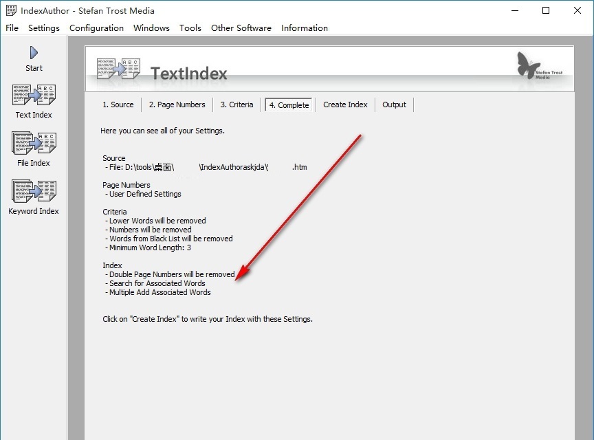Open the Other Software menu
The width and height of the screenshot is (594, 440).
(x=241, y=28)
